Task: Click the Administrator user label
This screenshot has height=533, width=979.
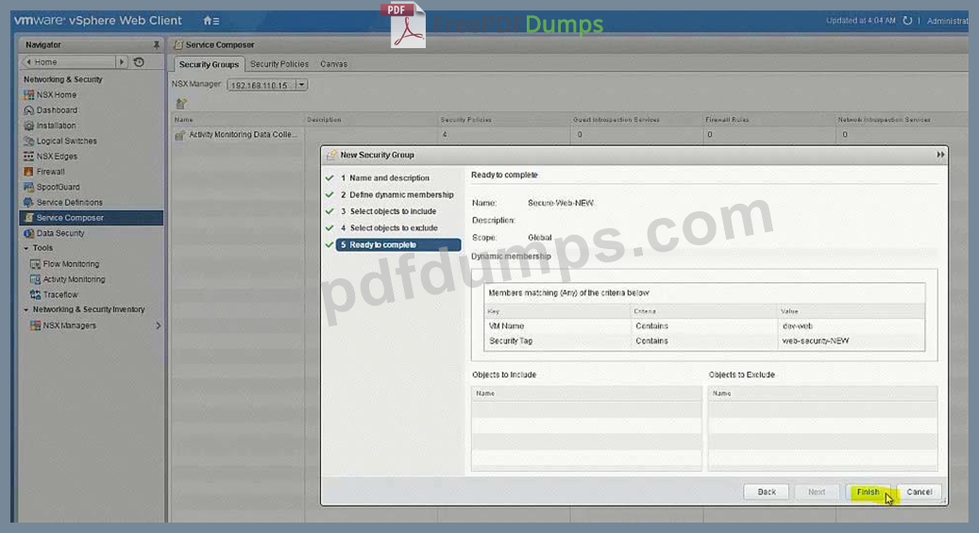Action: (947, 21)
